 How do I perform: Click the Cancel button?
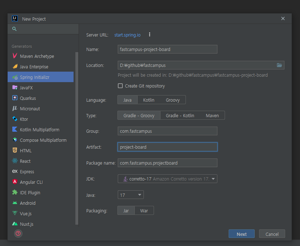(272, 234)
